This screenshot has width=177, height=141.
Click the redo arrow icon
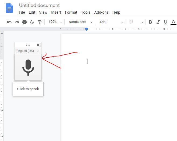pyautogui.click(x=17, y=22)
